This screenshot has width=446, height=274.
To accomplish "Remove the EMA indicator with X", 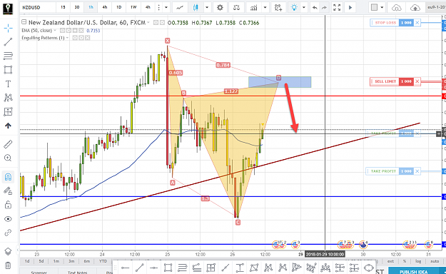I will click(81, 31).
